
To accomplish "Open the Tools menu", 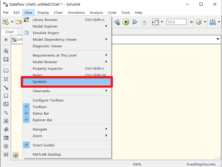I will (126, 13).
